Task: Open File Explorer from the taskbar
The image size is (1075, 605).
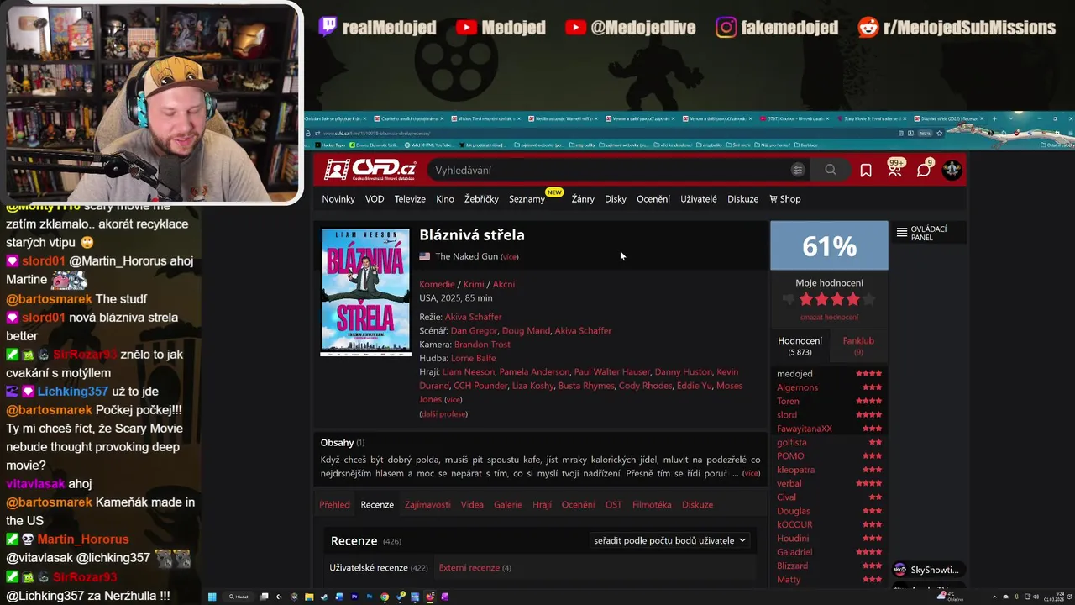Action: click(x=309, y=597)
